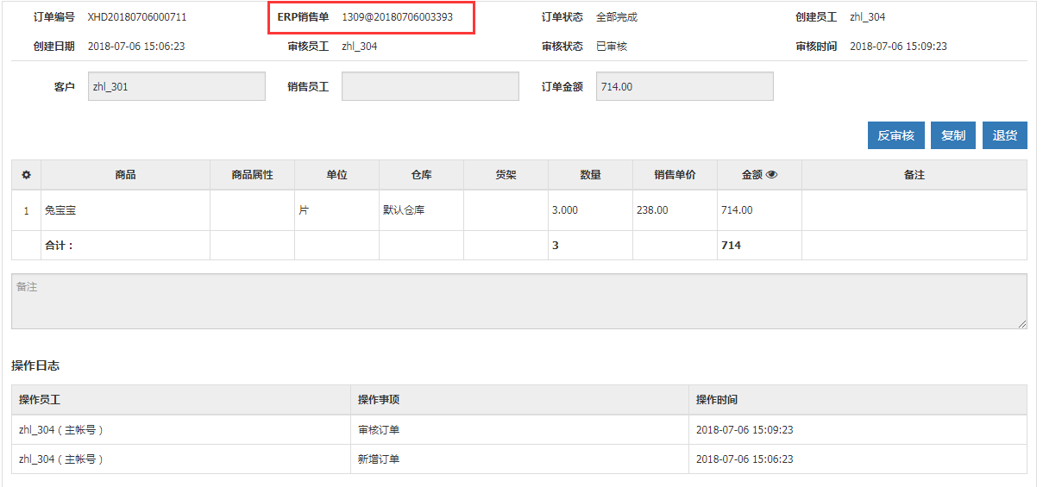Select the 默认仓库 warehouse cell
This screenshot has height=487, width=1043.
tap(404, 210)
